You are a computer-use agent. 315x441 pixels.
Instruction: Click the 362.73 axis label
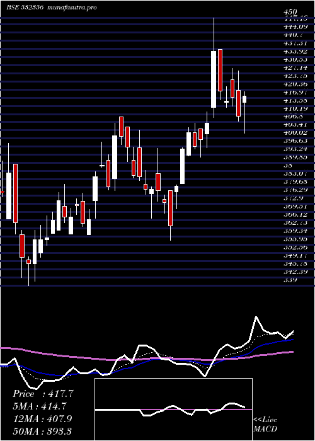(x=296, y=222)
